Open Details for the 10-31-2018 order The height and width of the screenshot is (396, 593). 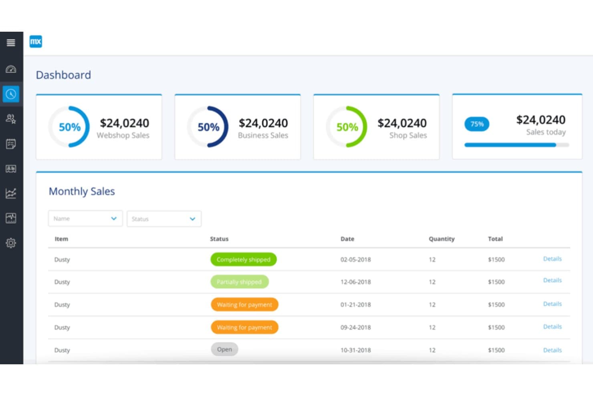coord(552,350)
